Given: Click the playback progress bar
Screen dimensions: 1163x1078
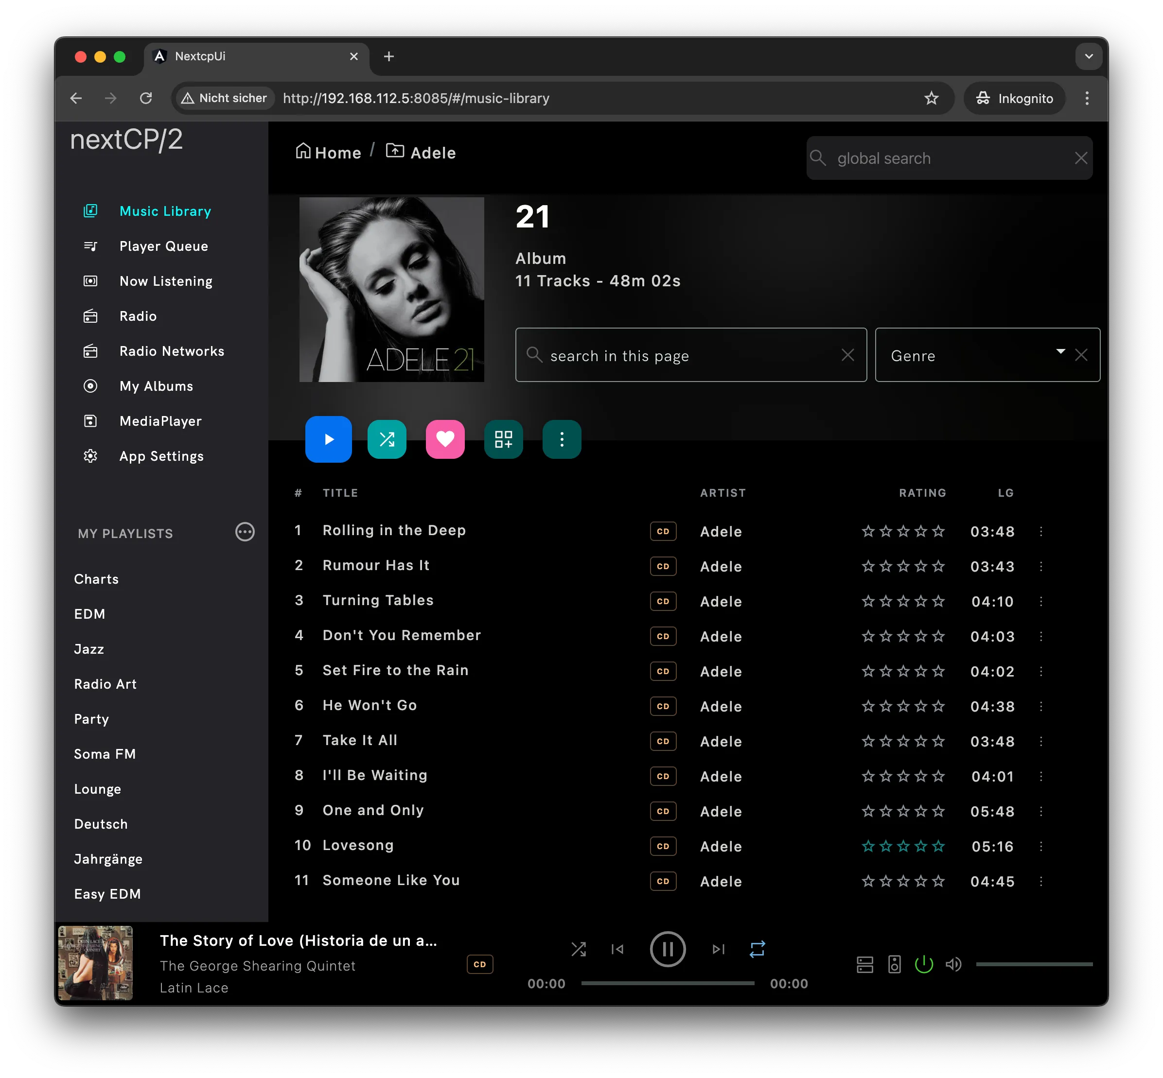Looking at the screenshot, I should [x=668, y=984].
